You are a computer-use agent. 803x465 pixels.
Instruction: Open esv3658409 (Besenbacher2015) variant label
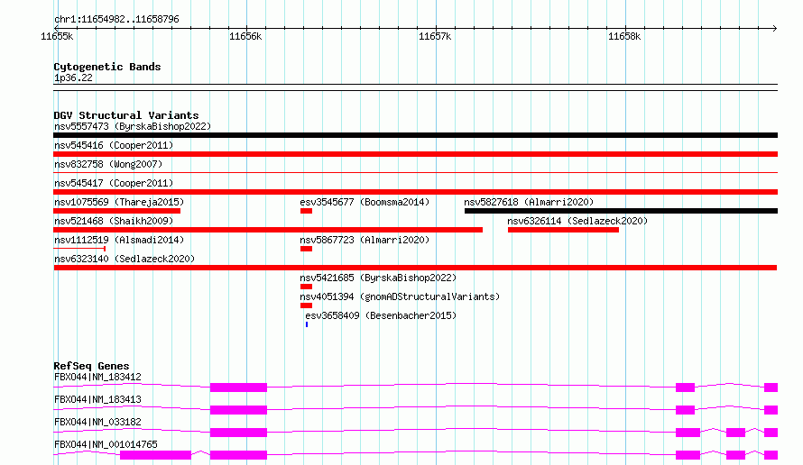coord(381,315)
